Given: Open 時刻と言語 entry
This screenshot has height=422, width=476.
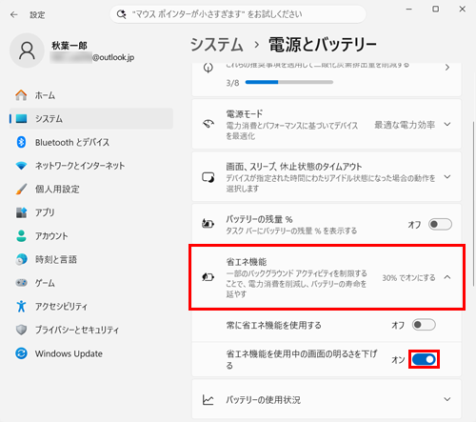Looking at the screenshot, I should (91, 259).
